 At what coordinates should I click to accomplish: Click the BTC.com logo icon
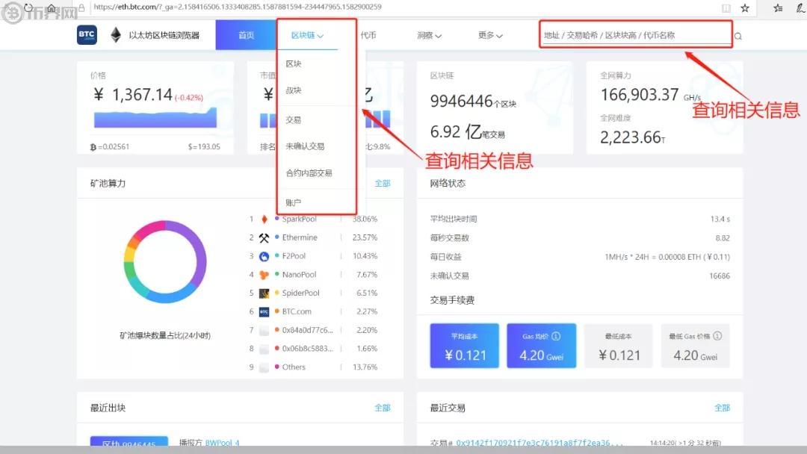(x=87, y=35)
